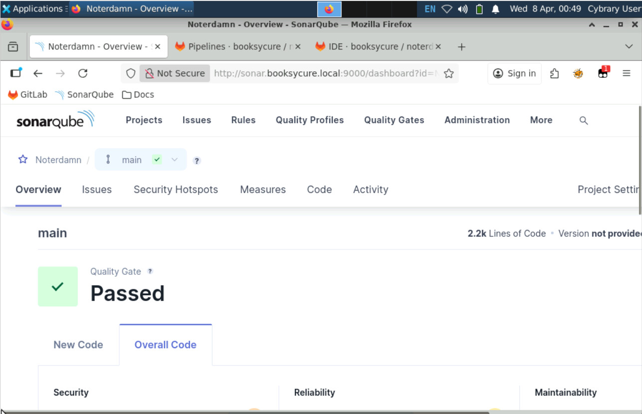Screen dimensions: 642x414
Task: Open the Firefox extensions puzzle icon
Action: click(x=554, y=73)
